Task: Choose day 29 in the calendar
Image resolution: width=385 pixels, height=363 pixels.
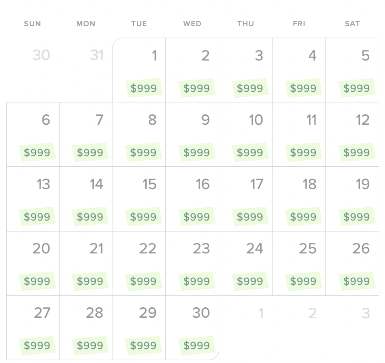Action: (x=139, y=328)
